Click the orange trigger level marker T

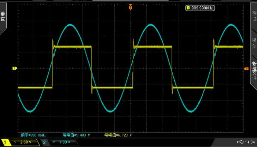click(246, 69)
